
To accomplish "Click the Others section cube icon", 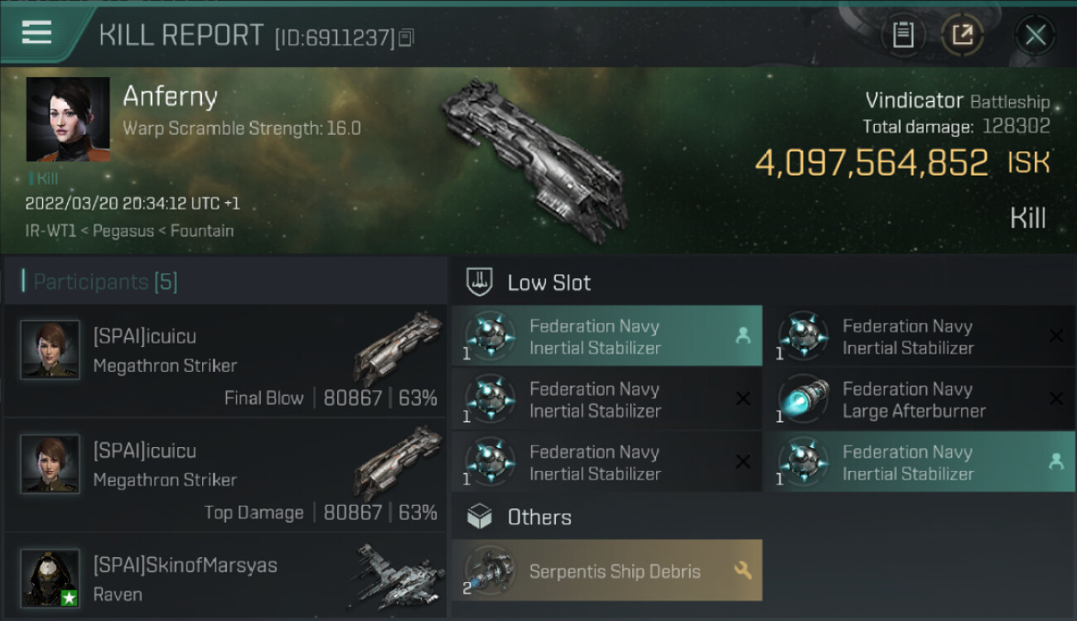I will click(x=480, y=517).
